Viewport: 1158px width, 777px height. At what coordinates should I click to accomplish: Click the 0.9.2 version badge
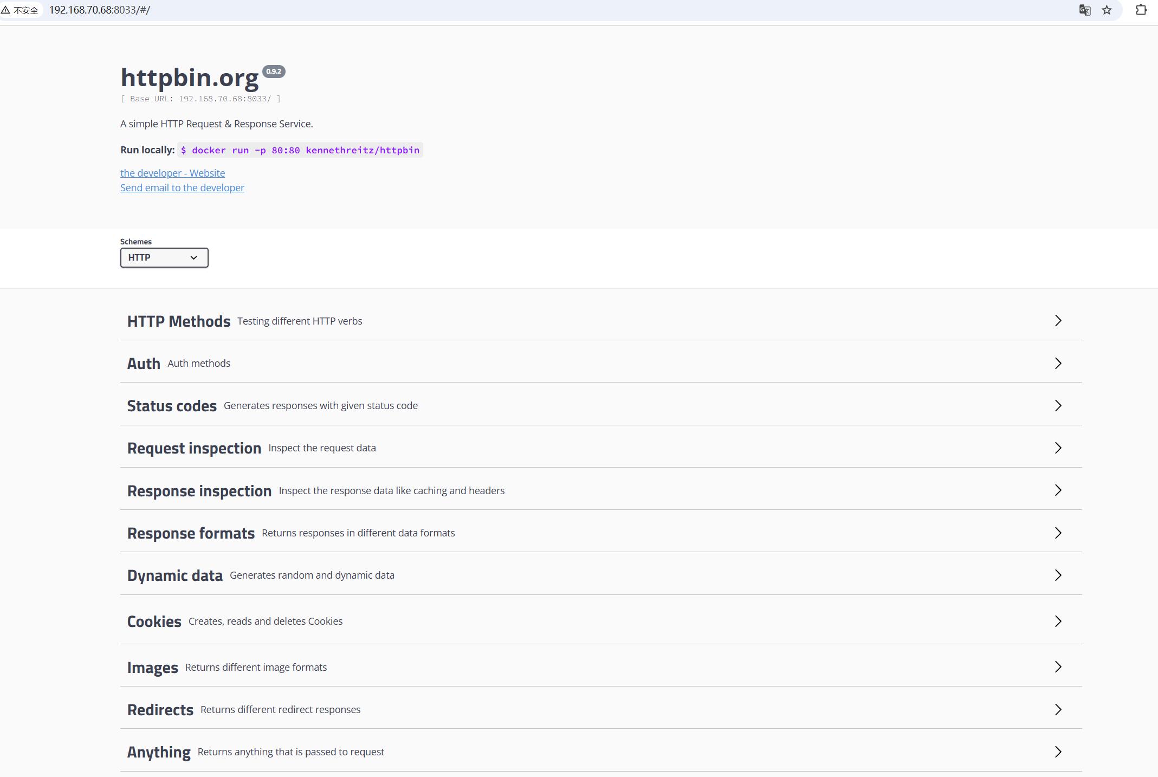(274, 72)
